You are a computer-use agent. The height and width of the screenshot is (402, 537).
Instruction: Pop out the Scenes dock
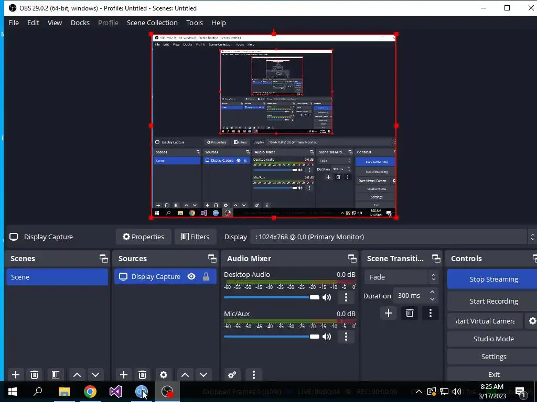[103, 259]
